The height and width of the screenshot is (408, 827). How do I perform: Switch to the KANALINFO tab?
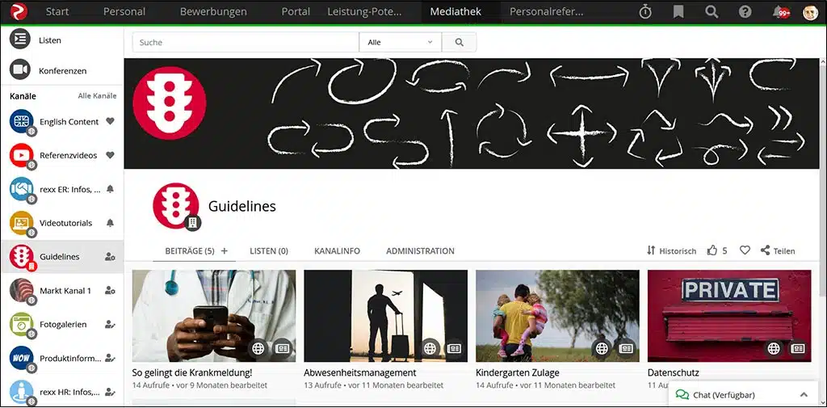(337, 251)
